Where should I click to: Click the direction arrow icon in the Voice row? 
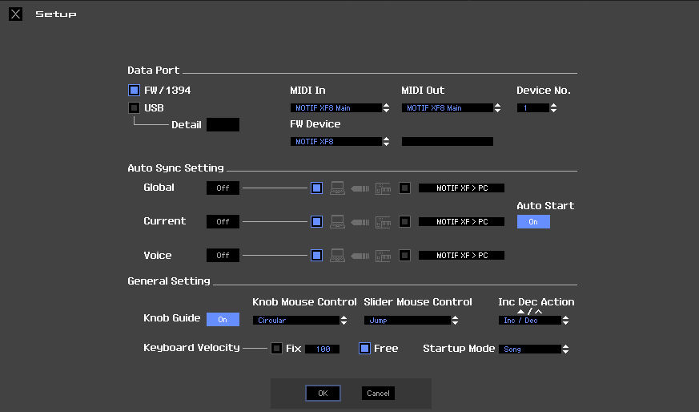coord(360,256)
